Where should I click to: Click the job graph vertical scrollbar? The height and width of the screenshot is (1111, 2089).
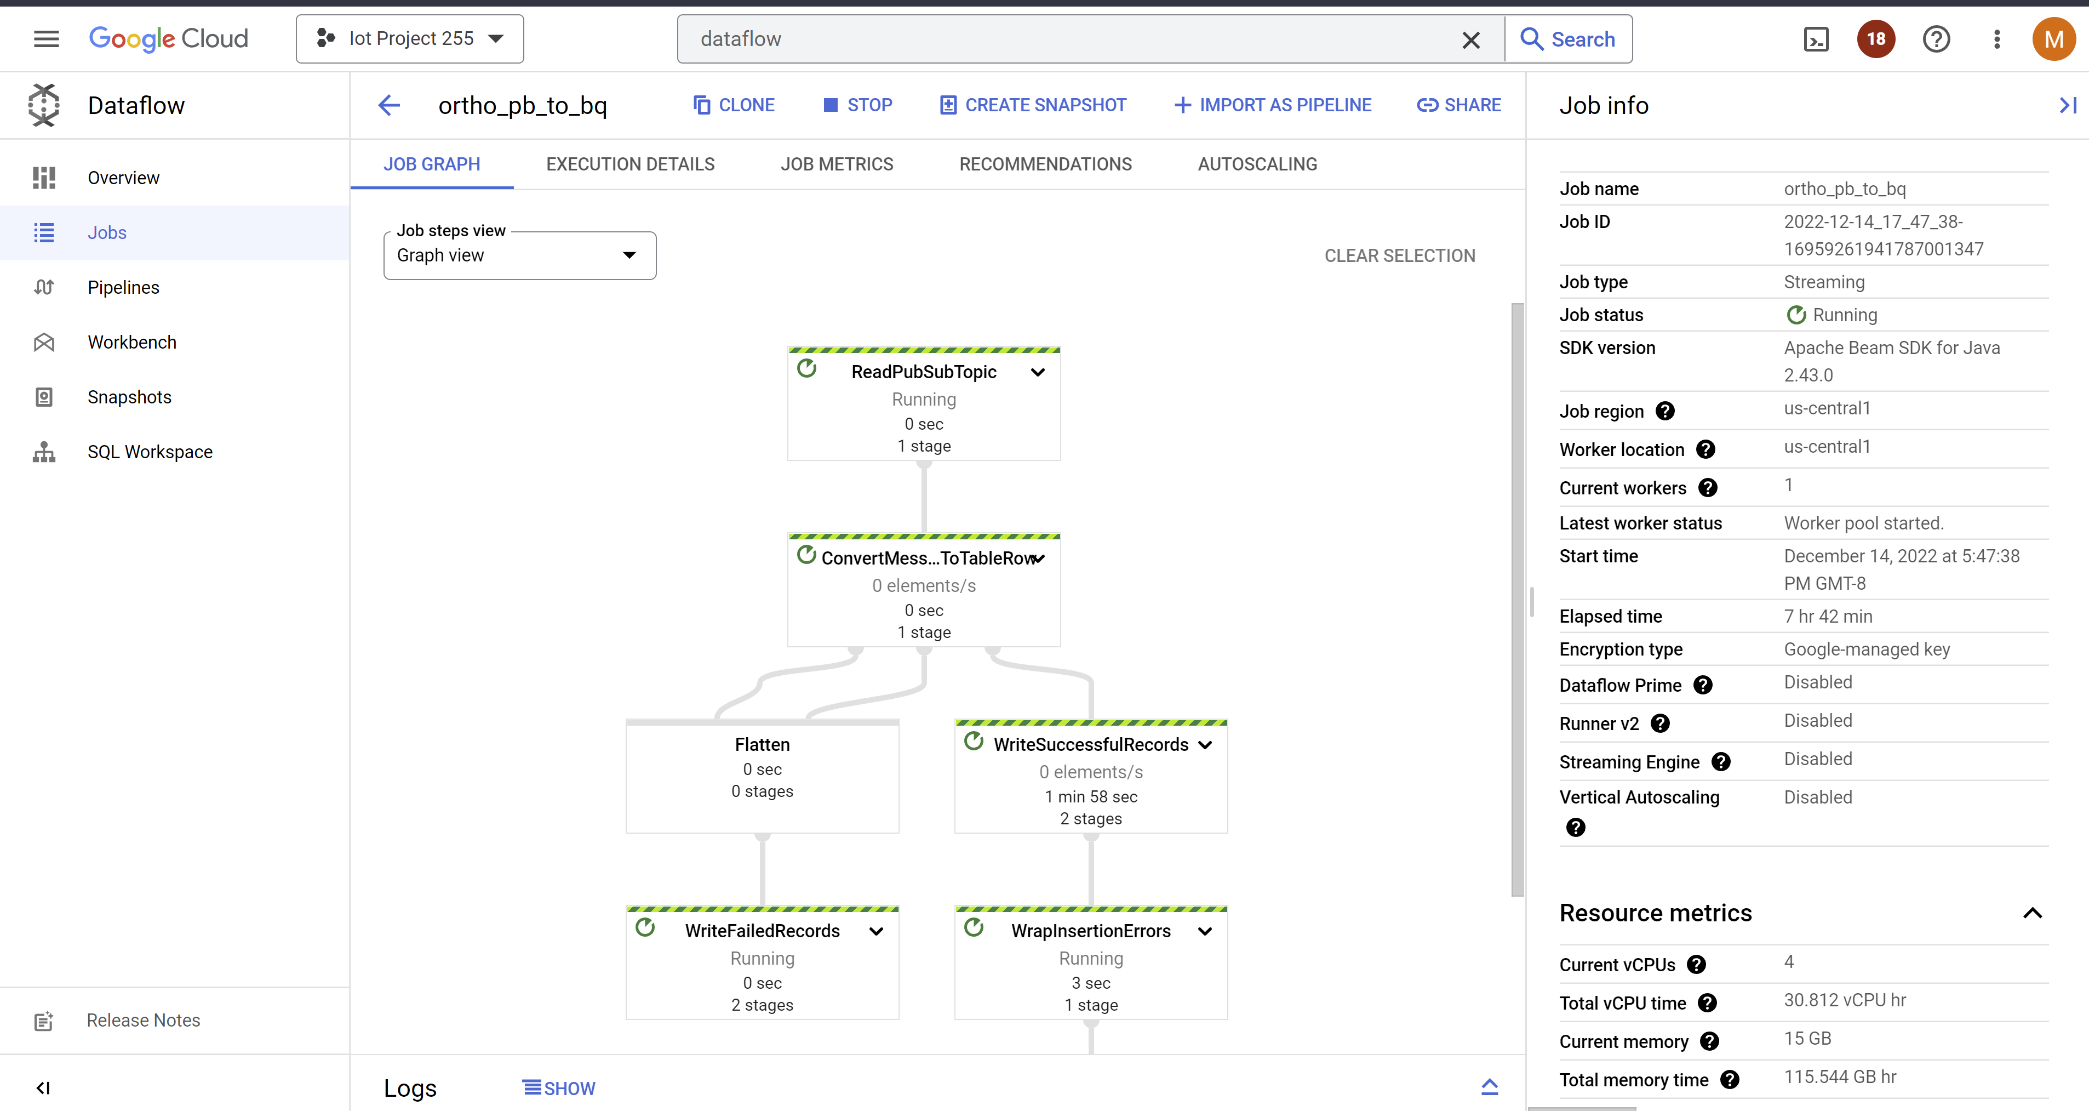1516,600
